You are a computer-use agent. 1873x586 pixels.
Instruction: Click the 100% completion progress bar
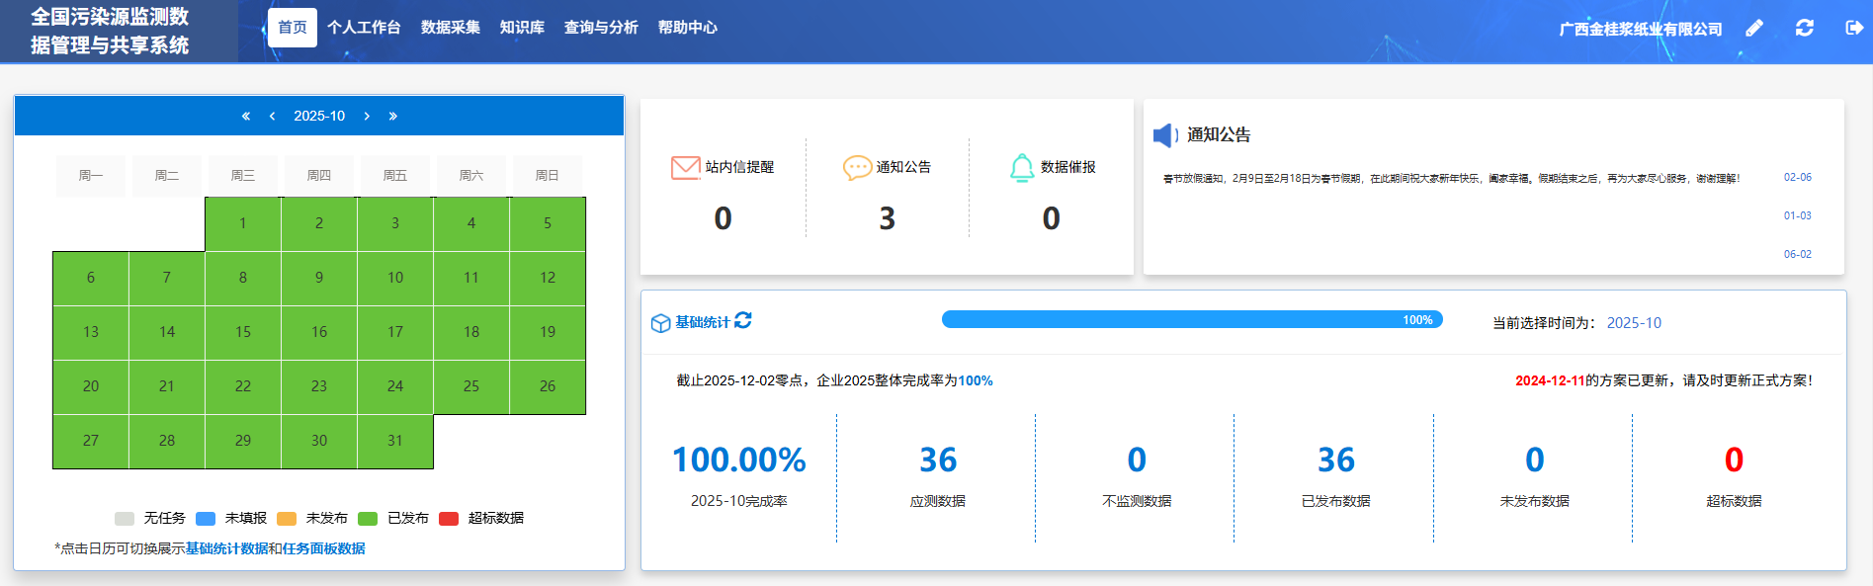[x=1191, y=319]
